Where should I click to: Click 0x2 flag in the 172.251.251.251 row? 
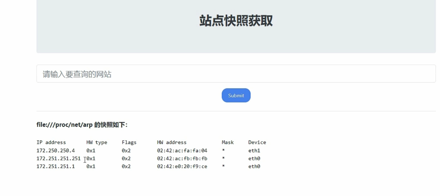[126, 158]
